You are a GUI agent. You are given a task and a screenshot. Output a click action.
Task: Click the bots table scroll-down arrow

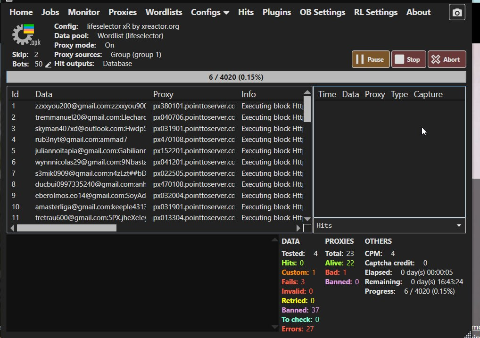coord(307,219)
